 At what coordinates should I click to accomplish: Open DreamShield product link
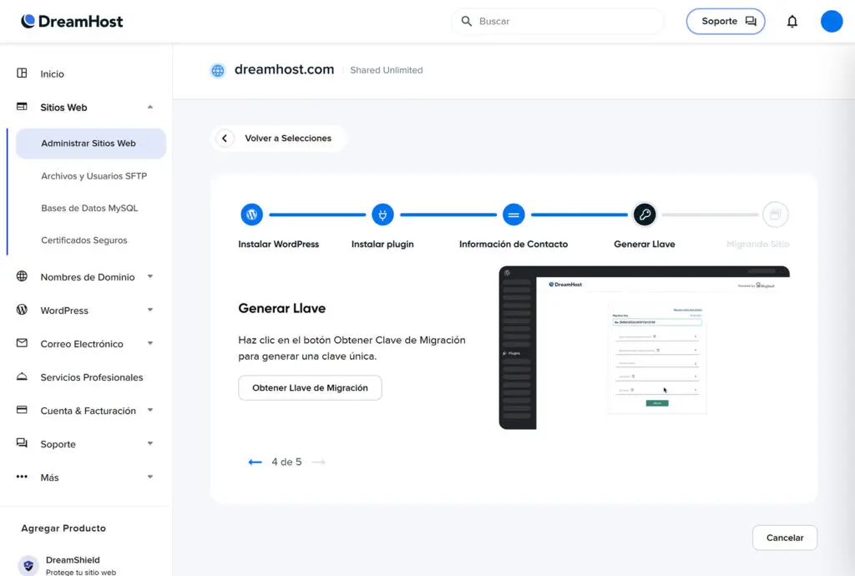click(73, 560)
